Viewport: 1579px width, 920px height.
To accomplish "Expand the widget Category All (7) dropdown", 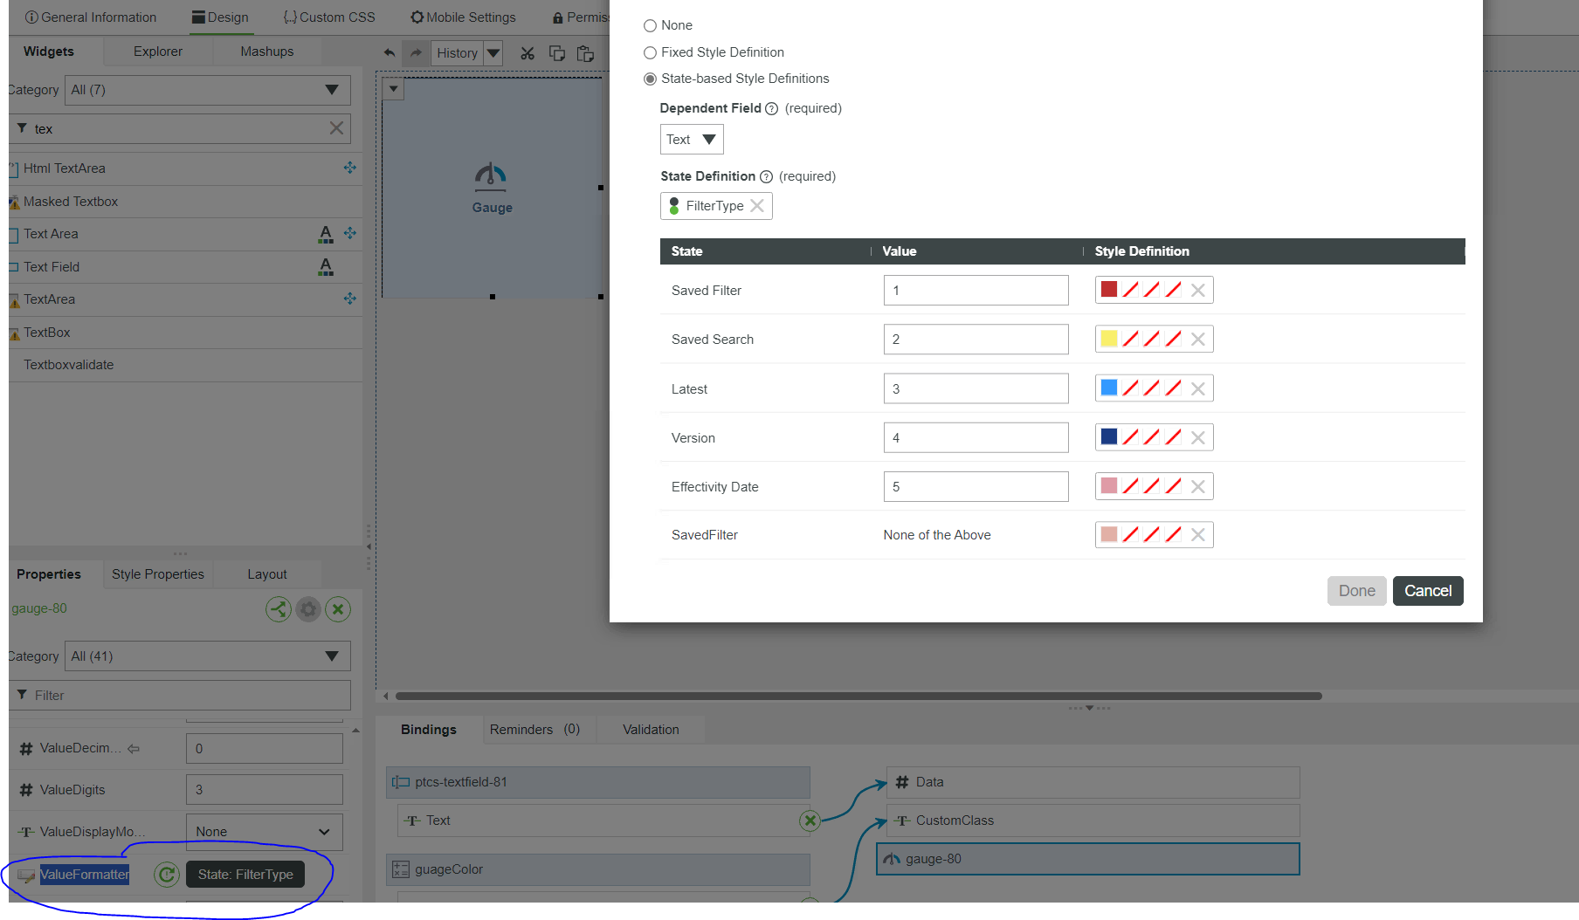I will [x=208, y=90].
